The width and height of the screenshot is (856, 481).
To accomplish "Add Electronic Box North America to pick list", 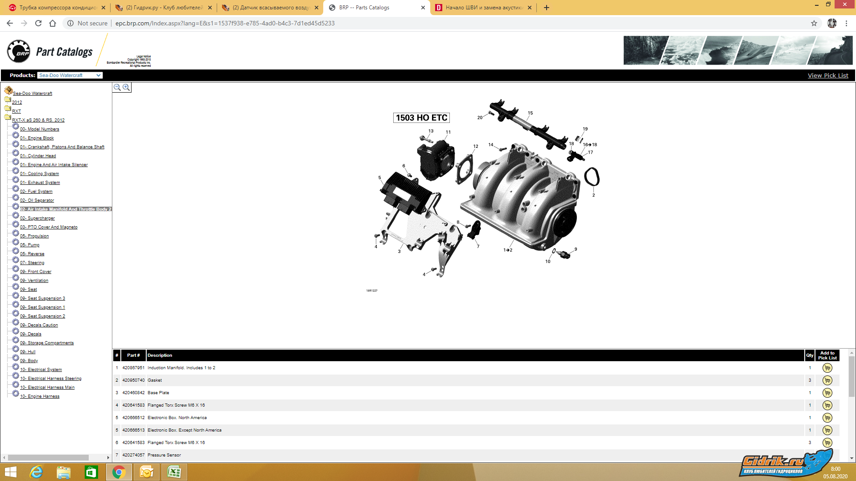I will (827, 418).
